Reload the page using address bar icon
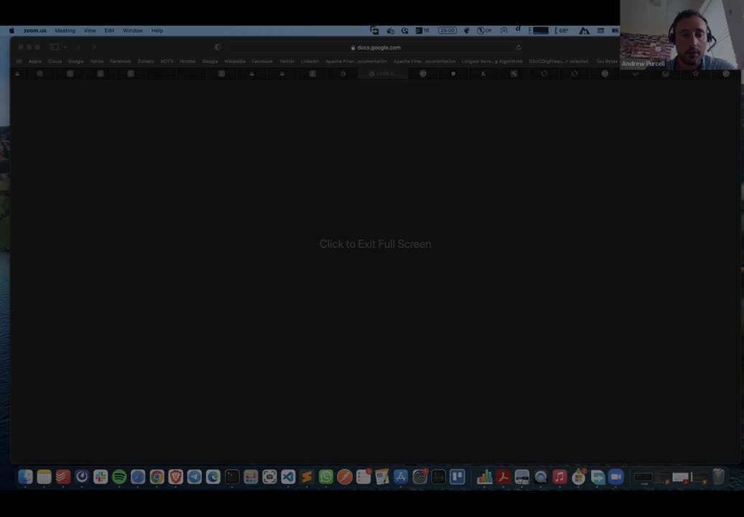Screen dimensions: 744x517 519,47
